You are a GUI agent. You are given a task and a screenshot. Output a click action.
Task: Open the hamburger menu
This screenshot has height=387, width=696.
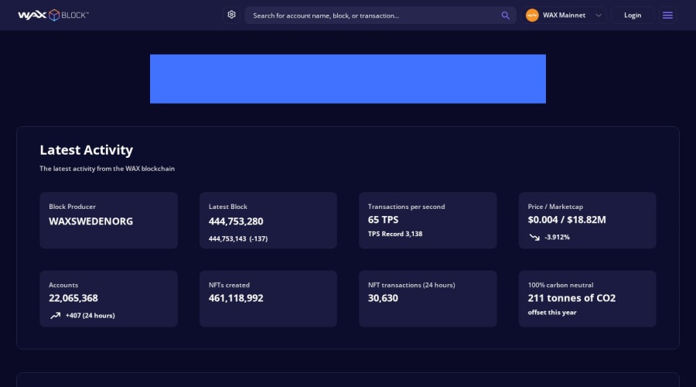[x=667, y=15]
